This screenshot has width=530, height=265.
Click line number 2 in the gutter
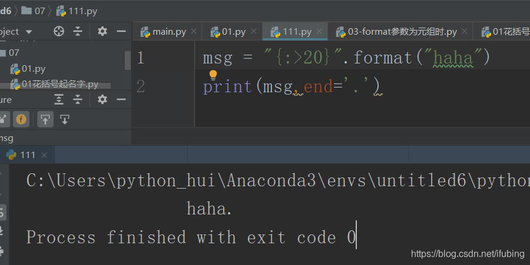141,86
